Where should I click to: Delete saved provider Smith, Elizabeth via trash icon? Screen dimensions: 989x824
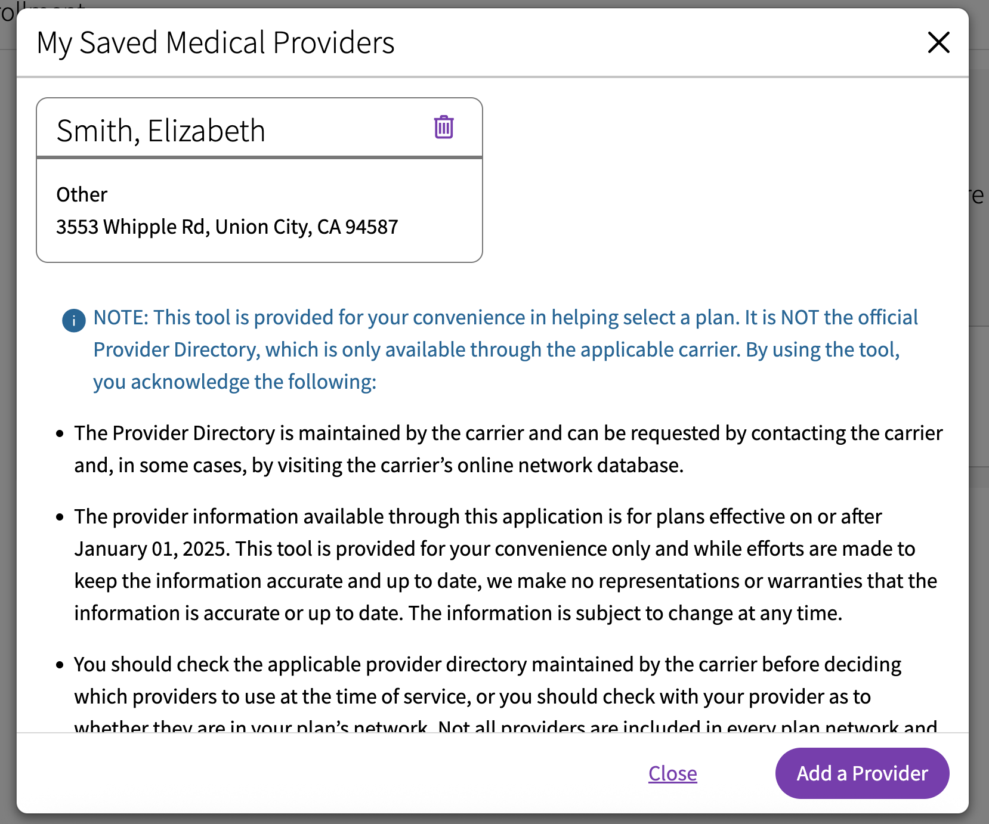(444, 128)
